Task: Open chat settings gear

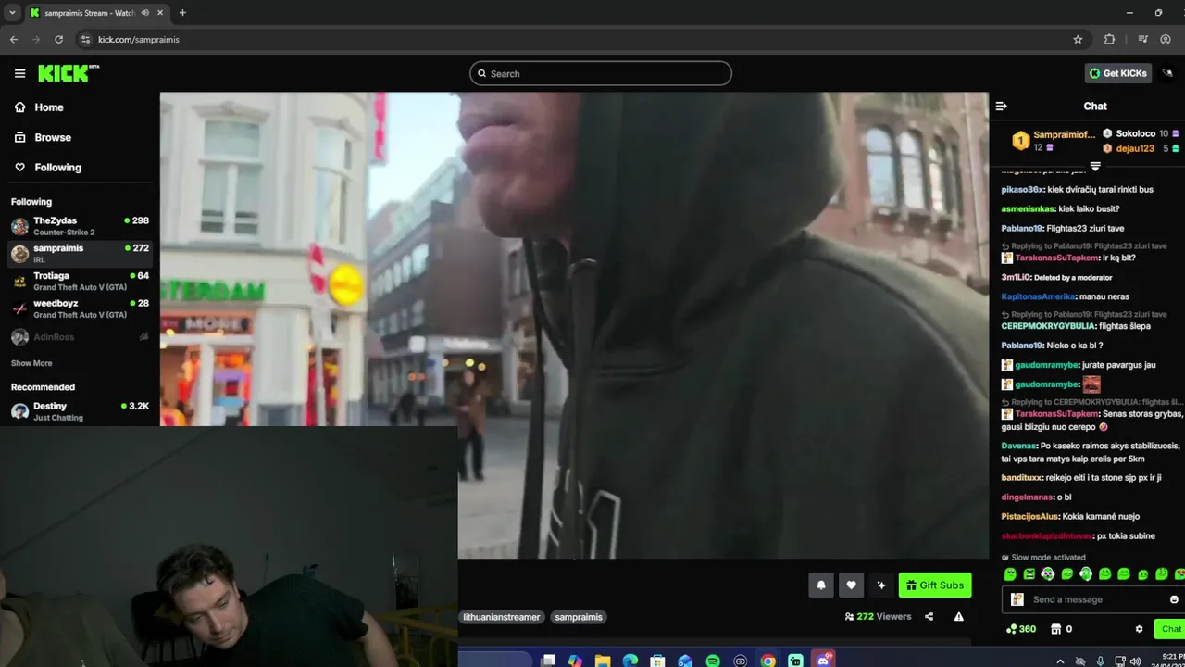Action: click(x=1139, y=629)
